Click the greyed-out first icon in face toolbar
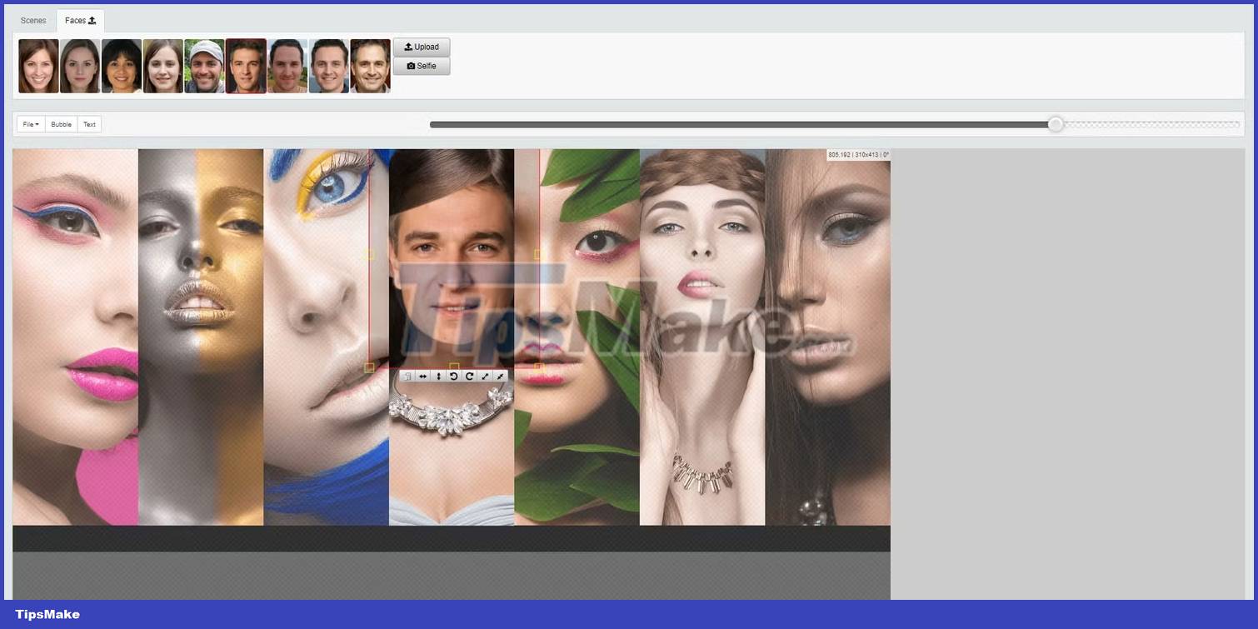The width and height of the screenshot is (1258, 629). click(x=407, y=377)
